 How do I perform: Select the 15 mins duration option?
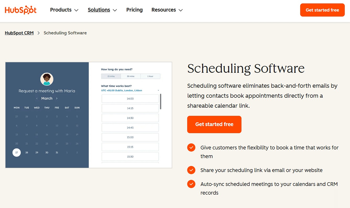click(x=111, y=76)
